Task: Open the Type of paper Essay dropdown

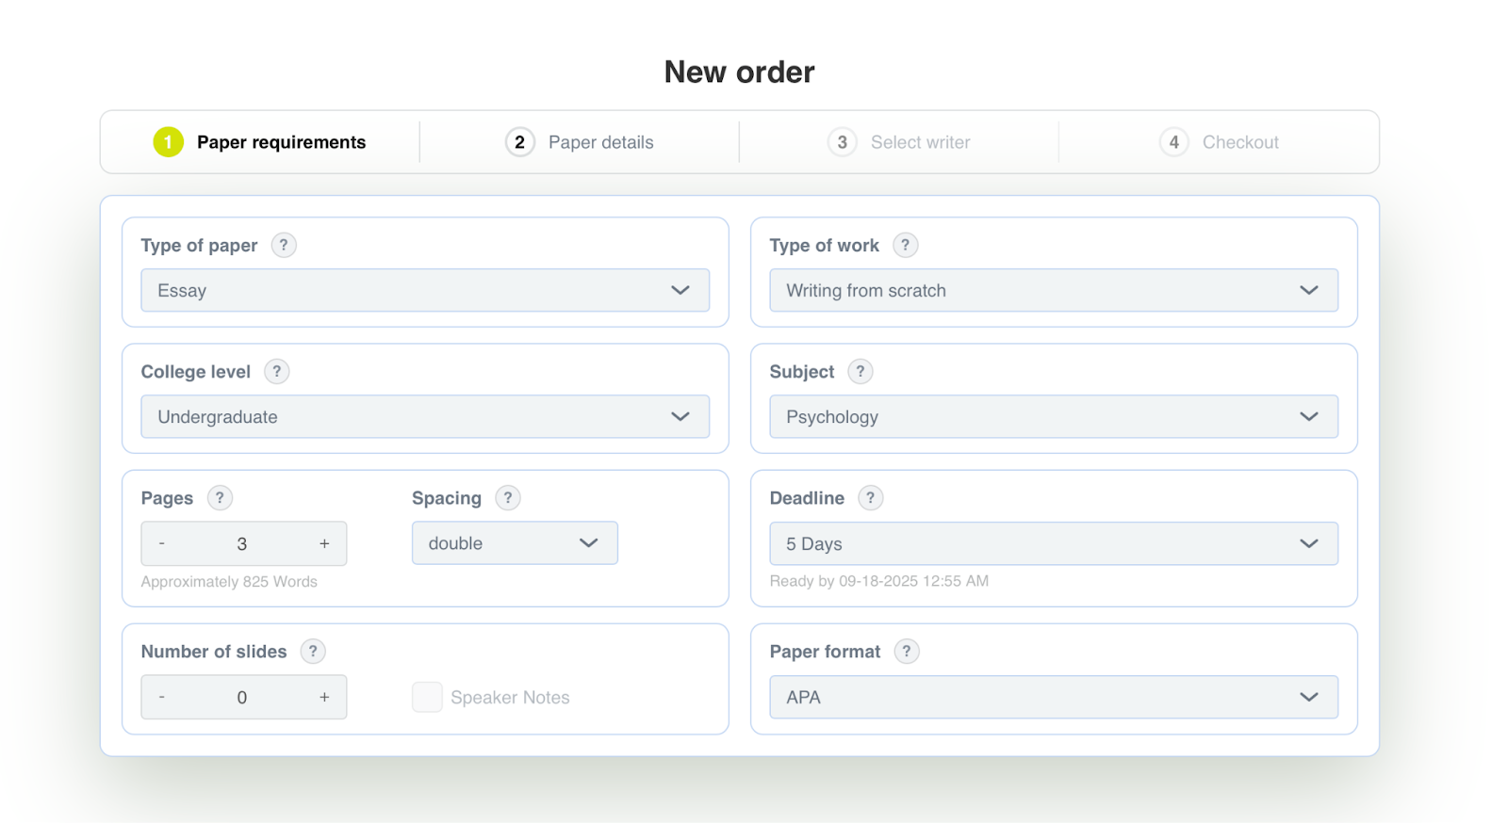Action: [424, 290]
